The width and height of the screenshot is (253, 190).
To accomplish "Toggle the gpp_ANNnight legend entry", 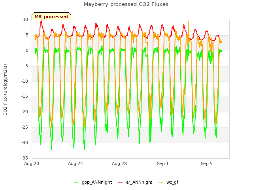I will [x=93, y=182].
